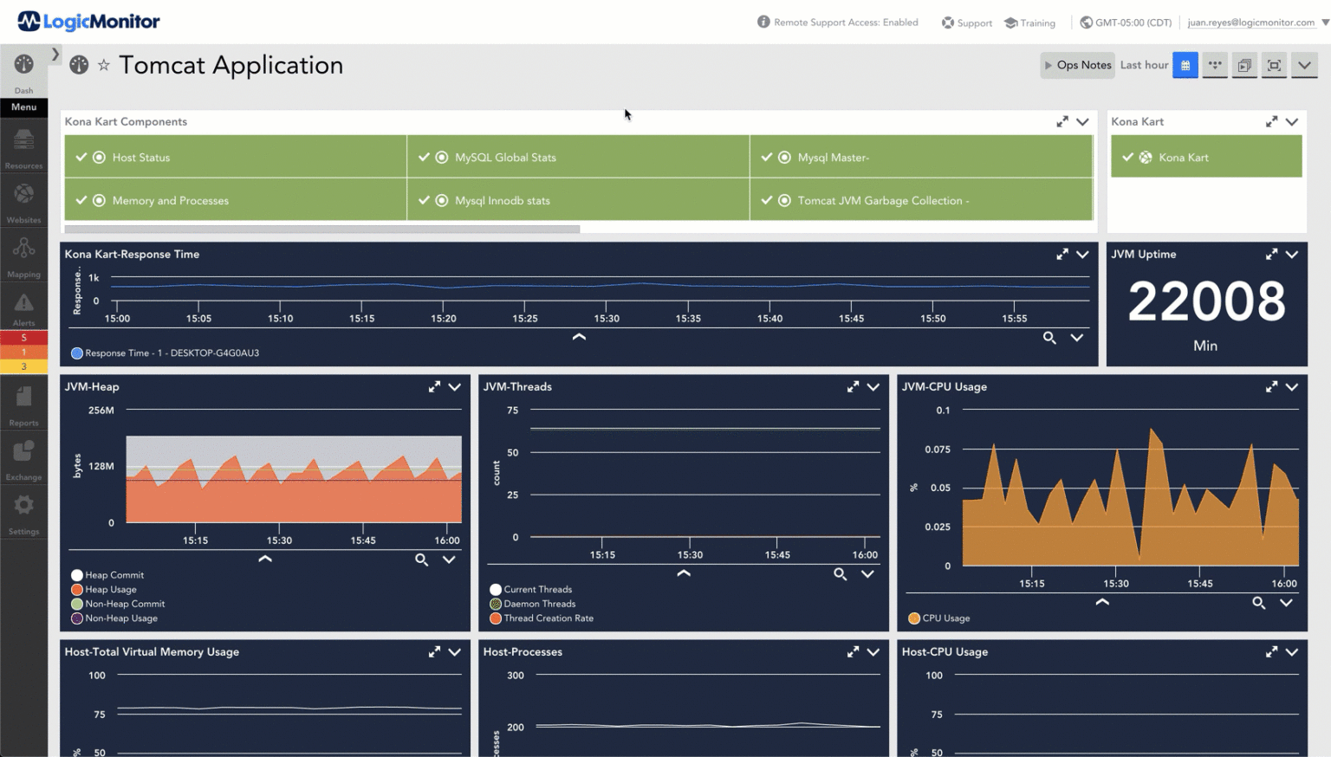Viewport: 1331px width, 757px height.
Task: Click the magnifier zoom icon in JVM-Heap
Action: [421, 560]
